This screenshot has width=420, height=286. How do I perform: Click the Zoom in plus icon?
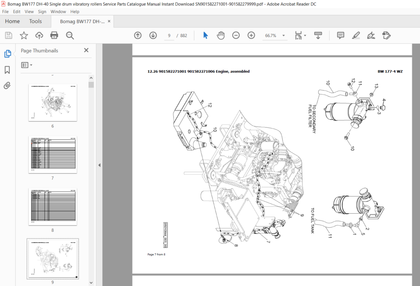coord(251,35)
